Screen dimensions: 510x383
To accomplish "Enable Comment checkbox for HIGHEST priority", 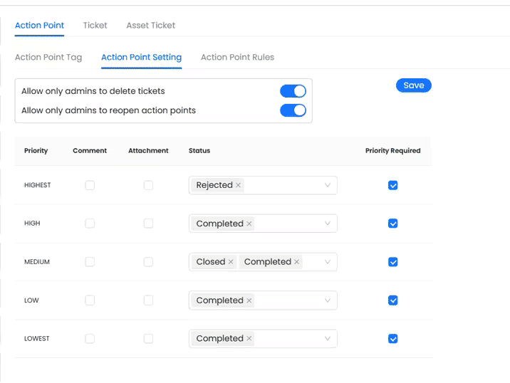I will tap(90, 185).
